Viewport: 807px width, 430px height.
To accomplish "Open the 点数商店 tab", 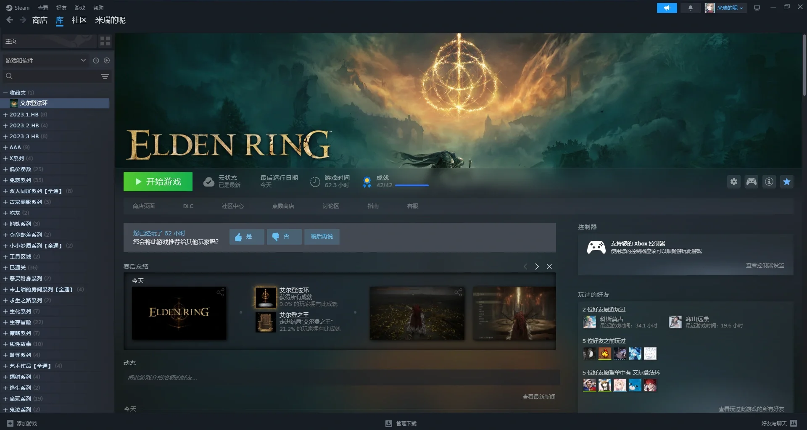I will pos(283,206).
